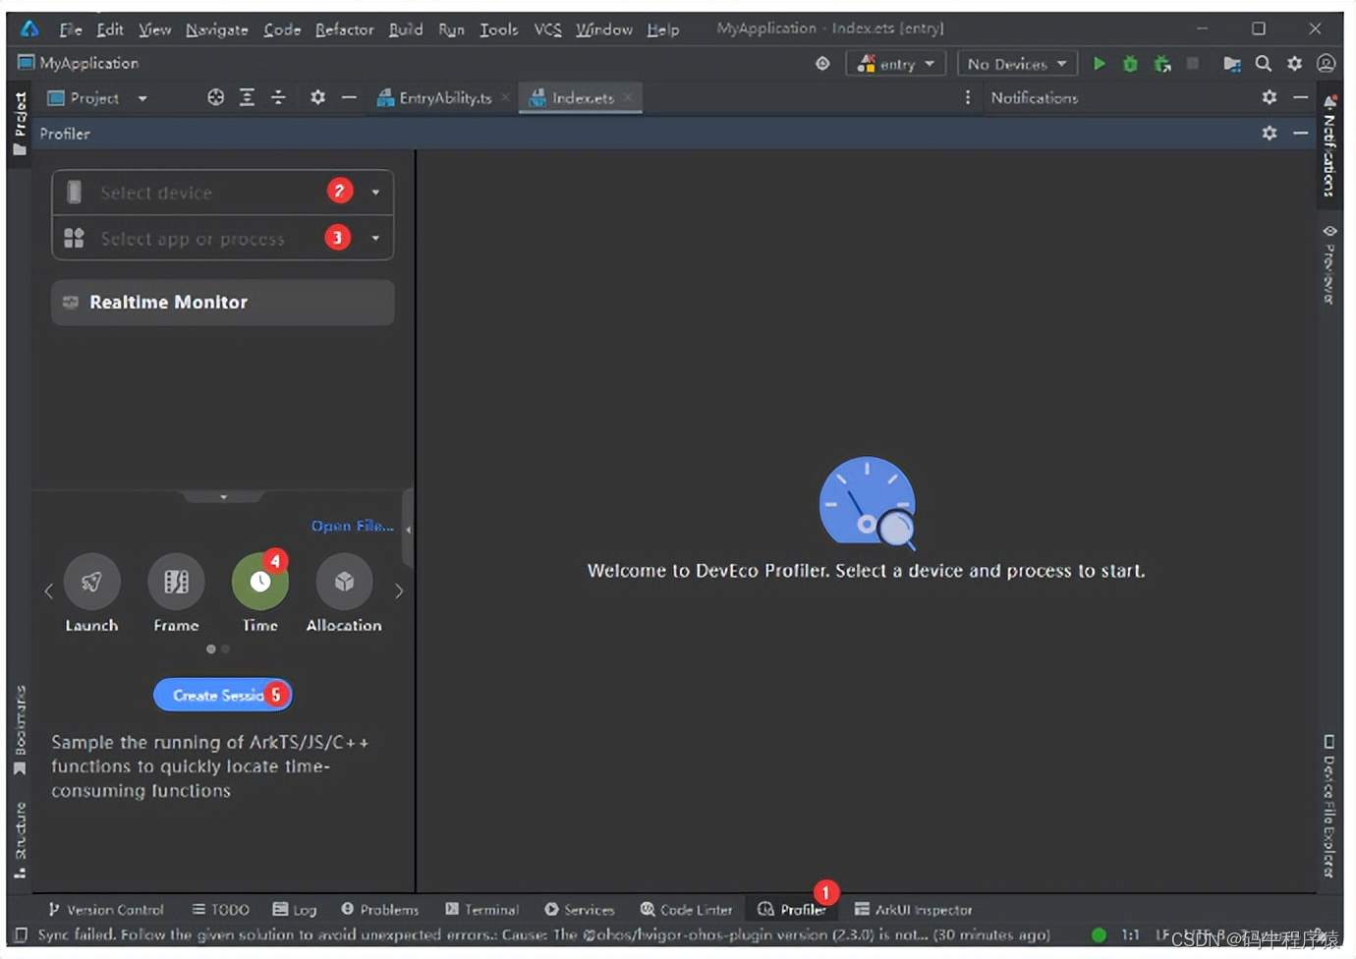This screenshot has width=1356, height=959.
Task: Open the Refactor menu
Action: tap(344, 29)
